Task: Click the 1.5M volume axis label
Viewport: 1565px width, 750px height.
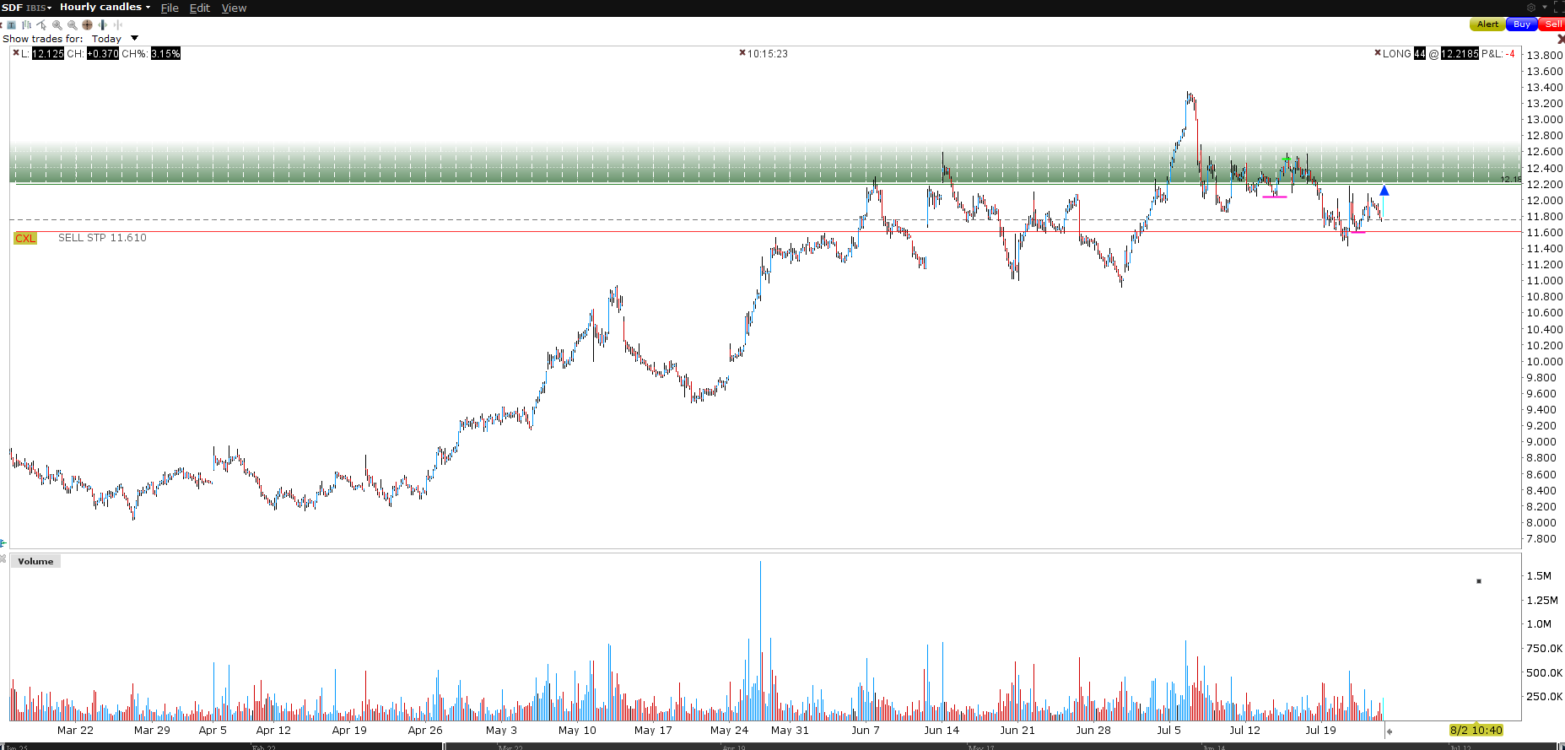Action: click(x=1539, y=576)
